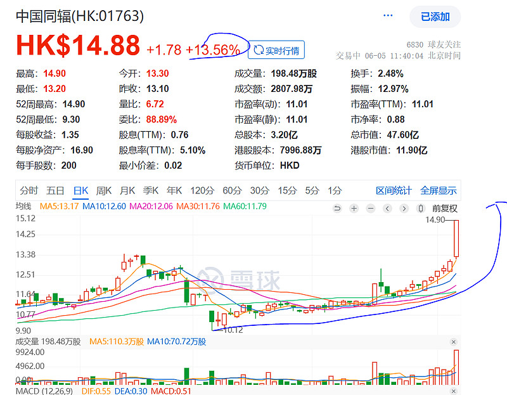This screenshot has height=395, width=507.
Task: Switch to the 5分 interval tab
Action: point(312,191)
